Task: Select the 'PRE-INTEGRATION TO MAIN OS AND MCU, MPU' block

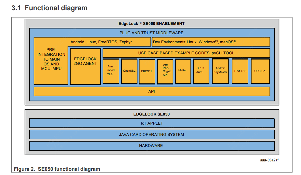Action: 51,61
